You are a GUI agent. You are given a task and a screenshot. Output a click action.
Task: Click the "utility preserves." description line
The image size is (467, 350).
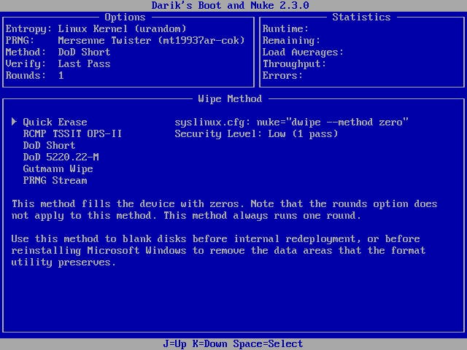63,262
